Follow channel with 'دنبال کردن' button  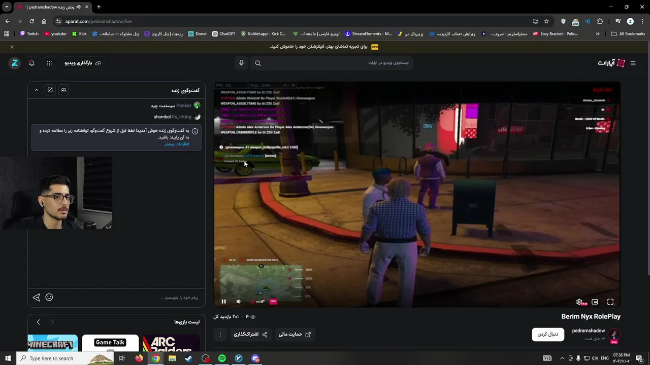(548, 335)
